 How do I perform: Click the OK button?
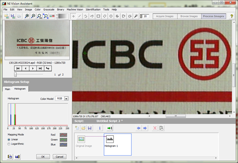tap(43, 157)
